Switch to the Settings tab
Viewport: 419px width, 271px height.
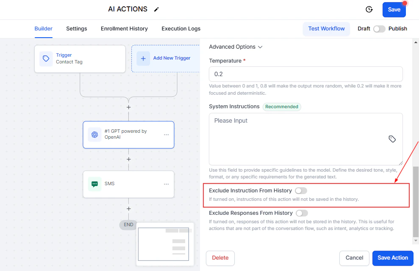76,29
